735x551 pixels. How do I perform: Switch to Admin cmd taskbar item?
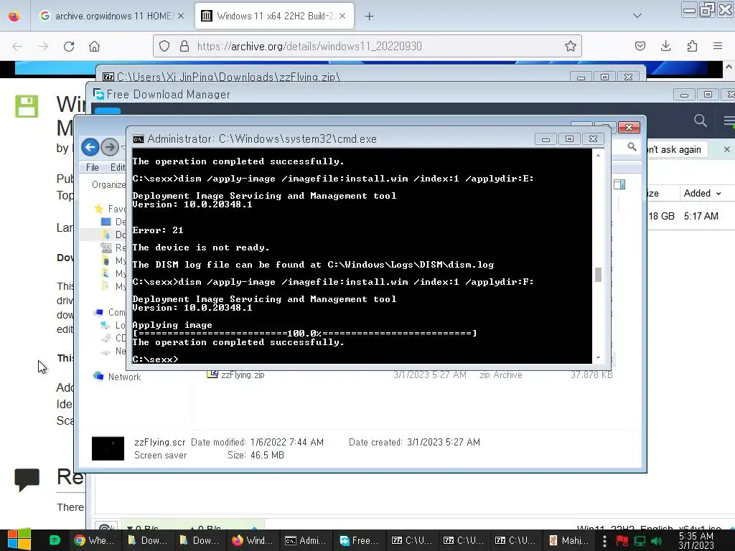306,540
